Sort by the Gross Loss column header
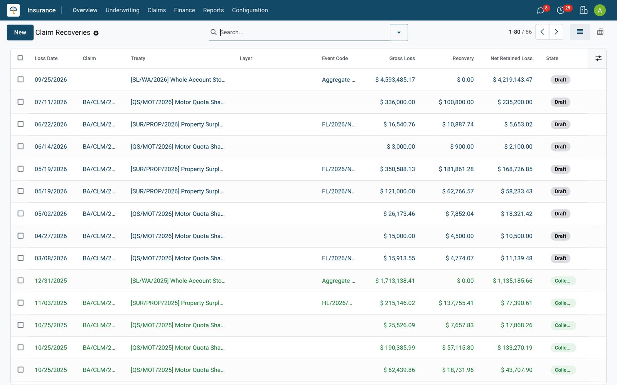617x385 pixels. pos(402,59)
